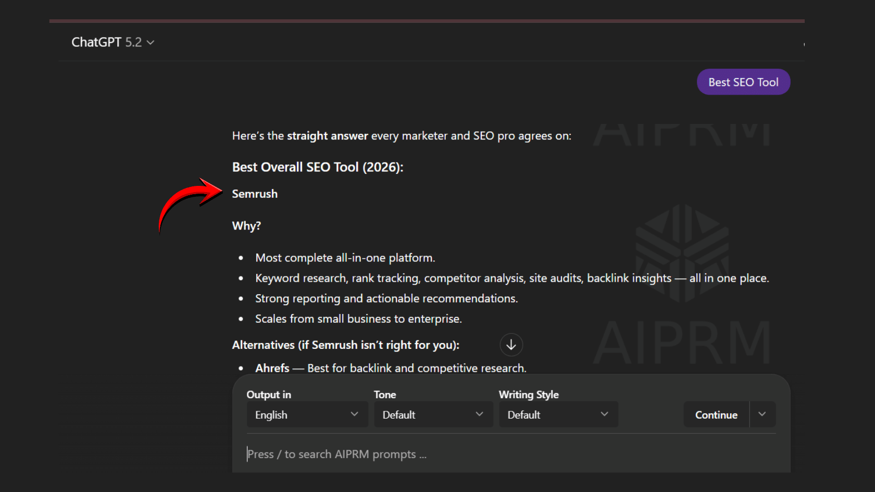Focus the AIPRM prompt search input
The width and height of the screenshot is (875, 492).
[x=511, y=454]
